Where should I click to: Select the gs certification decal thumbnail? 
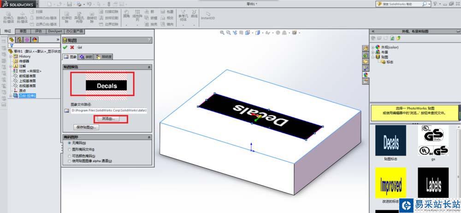433,140
